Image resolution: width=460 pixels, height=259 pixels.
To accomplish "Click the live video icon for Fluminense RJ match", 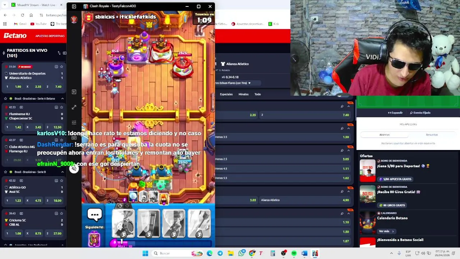I will (x=21, y=107).
